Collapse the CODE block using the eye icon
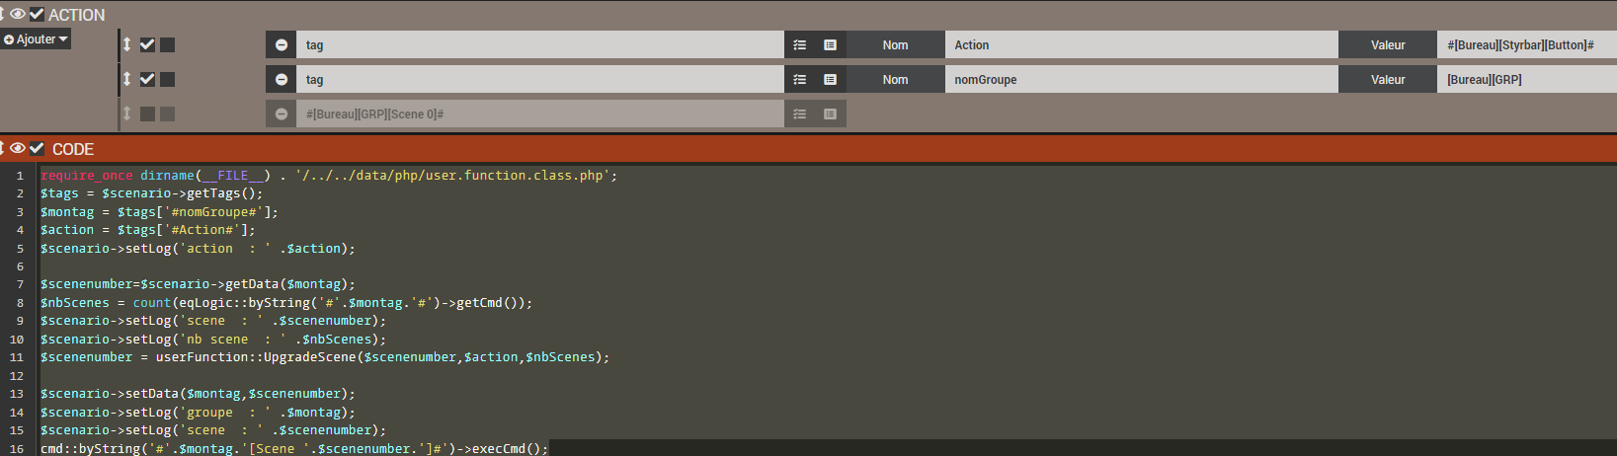This screenshot has height=456, width=1617. [x=18, y=148]
